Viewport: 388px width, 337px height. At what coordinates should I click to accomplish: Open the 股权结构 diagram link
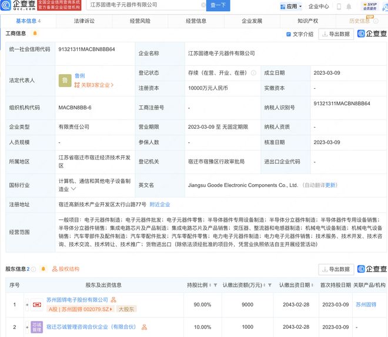pyautogui.click(x=66, y=269)
